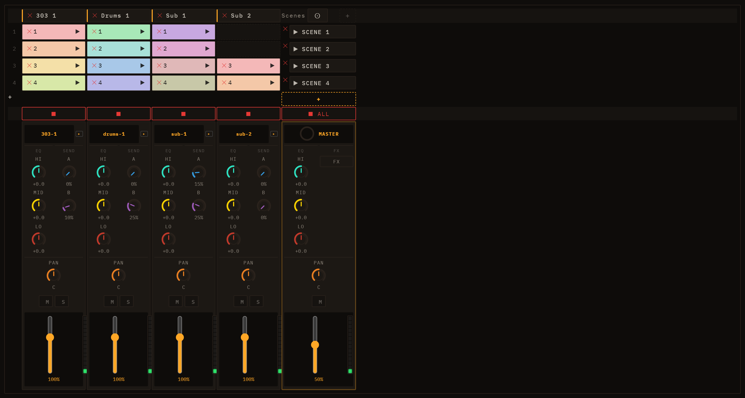Stop the 303 1 track clips

coord(54,114)
